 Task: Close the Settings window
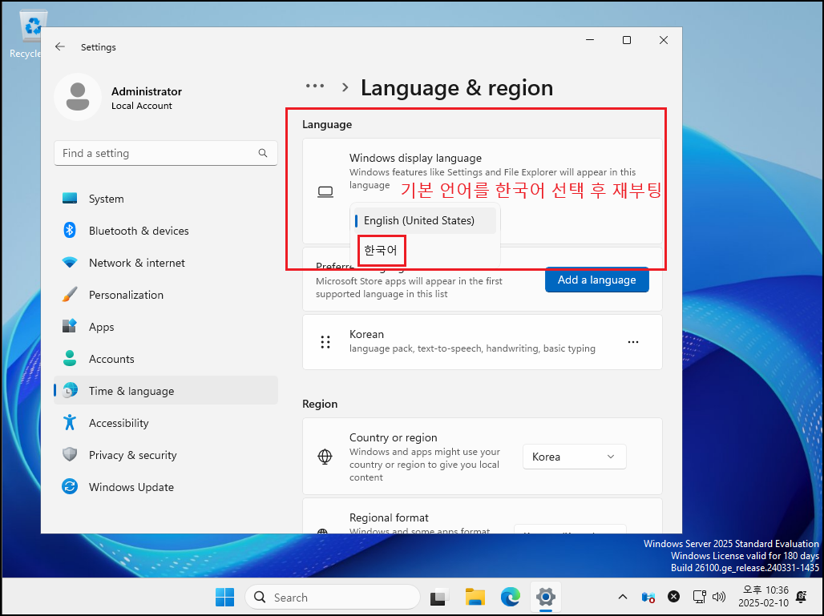click(663, 40)
